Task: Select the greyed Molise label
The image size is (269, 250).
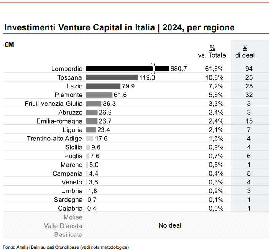Action: pos(73,217)
